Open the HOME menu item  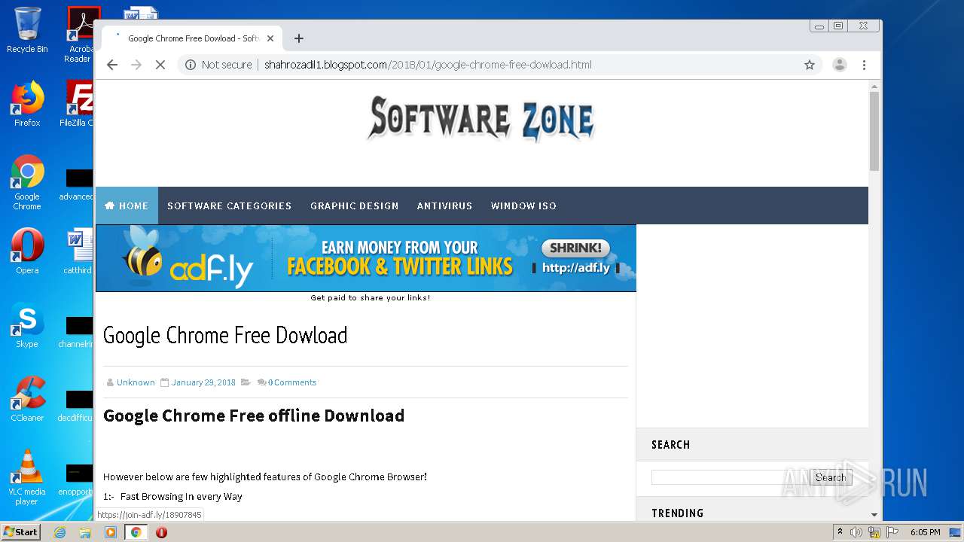coord(127,206)
